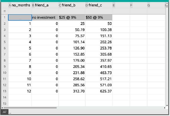170x116 pixels.
Task: Click the formula cell under friend_b header
Action: [x=72, y=11]
